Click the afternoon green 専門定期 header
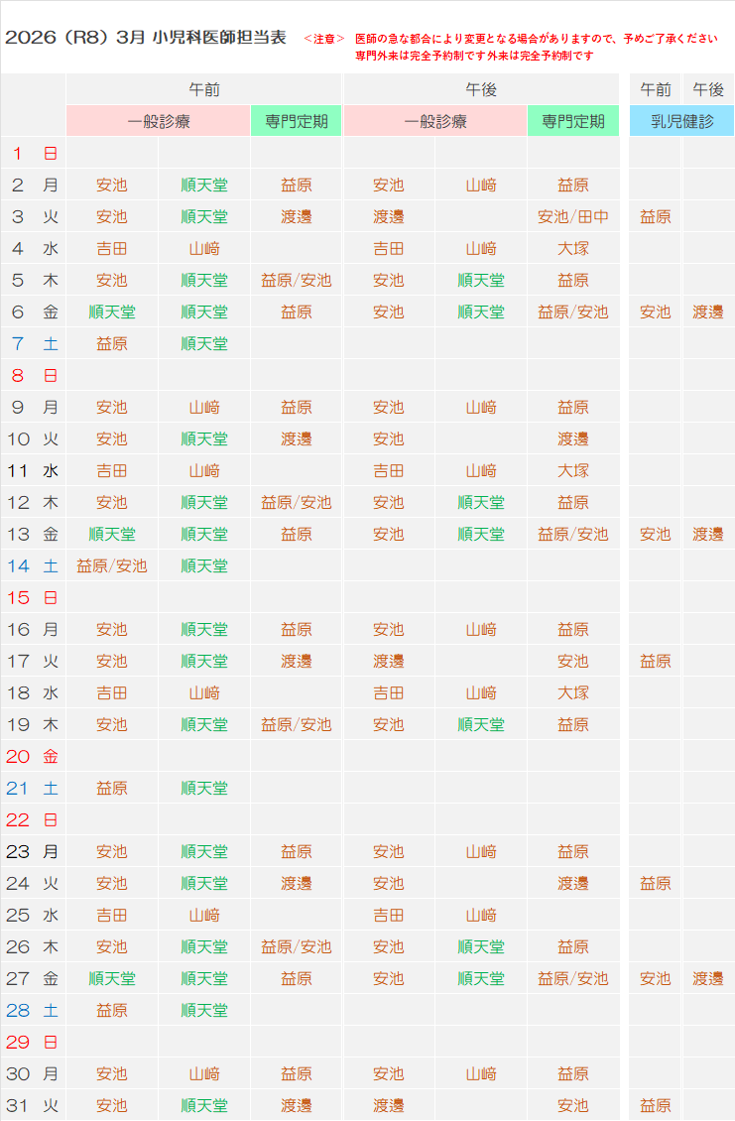This screenshot has width=735, height=1121. pos(572,121)
